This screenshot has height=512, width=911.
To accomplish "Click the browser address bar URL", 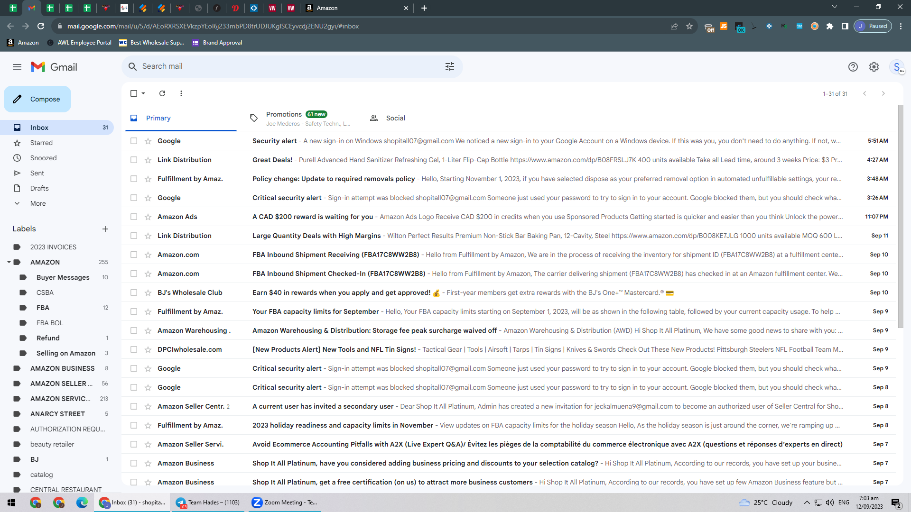I will [x=213, y=26].
